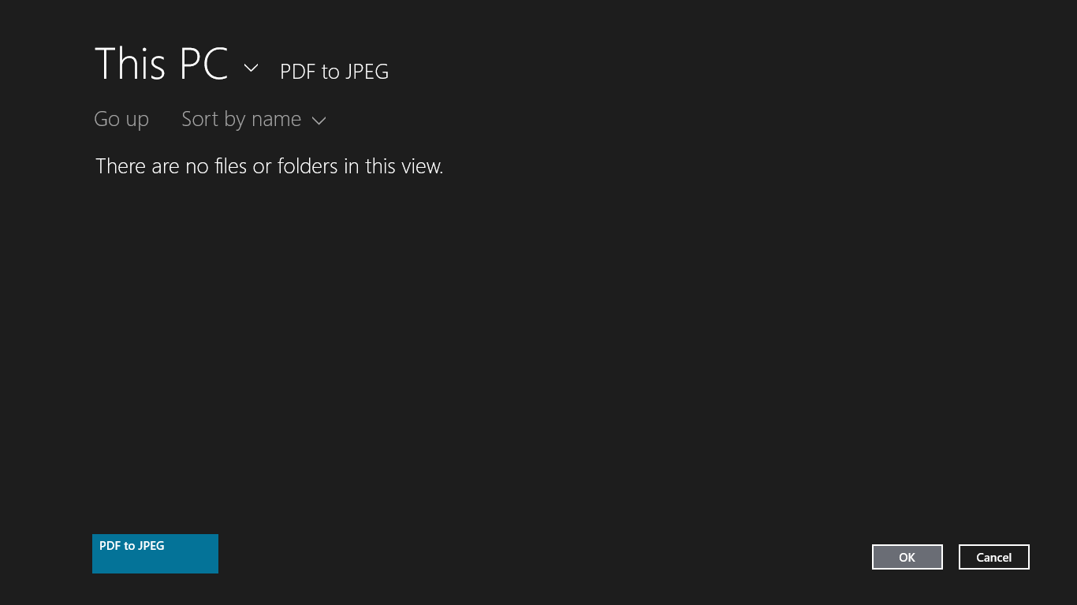Click the PDF to JPEG header label

(334, 72)
